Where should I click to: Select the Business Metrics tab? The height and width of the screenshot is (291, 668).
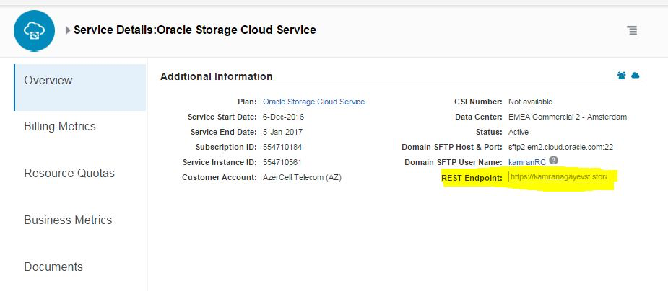68,220
